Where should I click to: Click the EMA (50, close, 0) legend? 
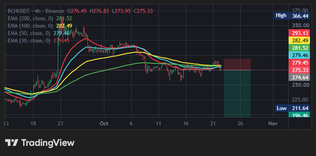click(x=39, y=33)
